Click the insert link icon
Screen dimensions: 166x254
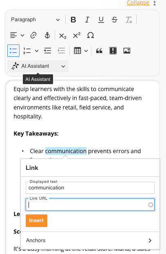click(x=33, y=35)
